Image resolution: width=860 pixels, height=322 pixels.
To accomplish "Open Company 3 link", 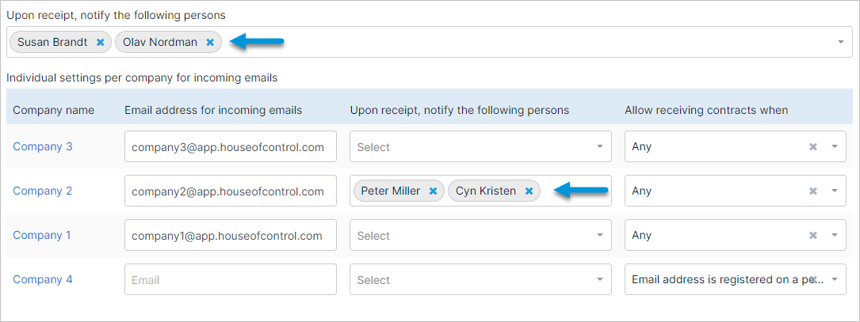I will pos(42,147).
